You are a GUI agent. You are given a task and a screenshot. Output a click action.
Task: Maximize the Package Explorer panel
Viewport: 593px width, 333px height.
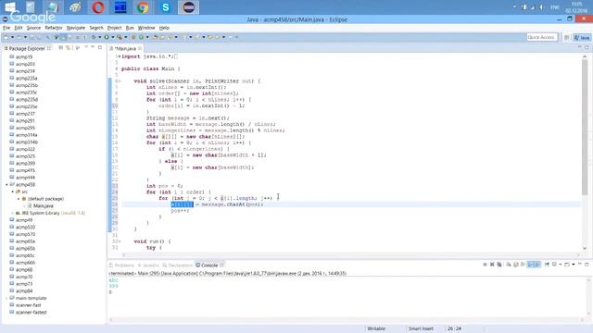point(100,47)
